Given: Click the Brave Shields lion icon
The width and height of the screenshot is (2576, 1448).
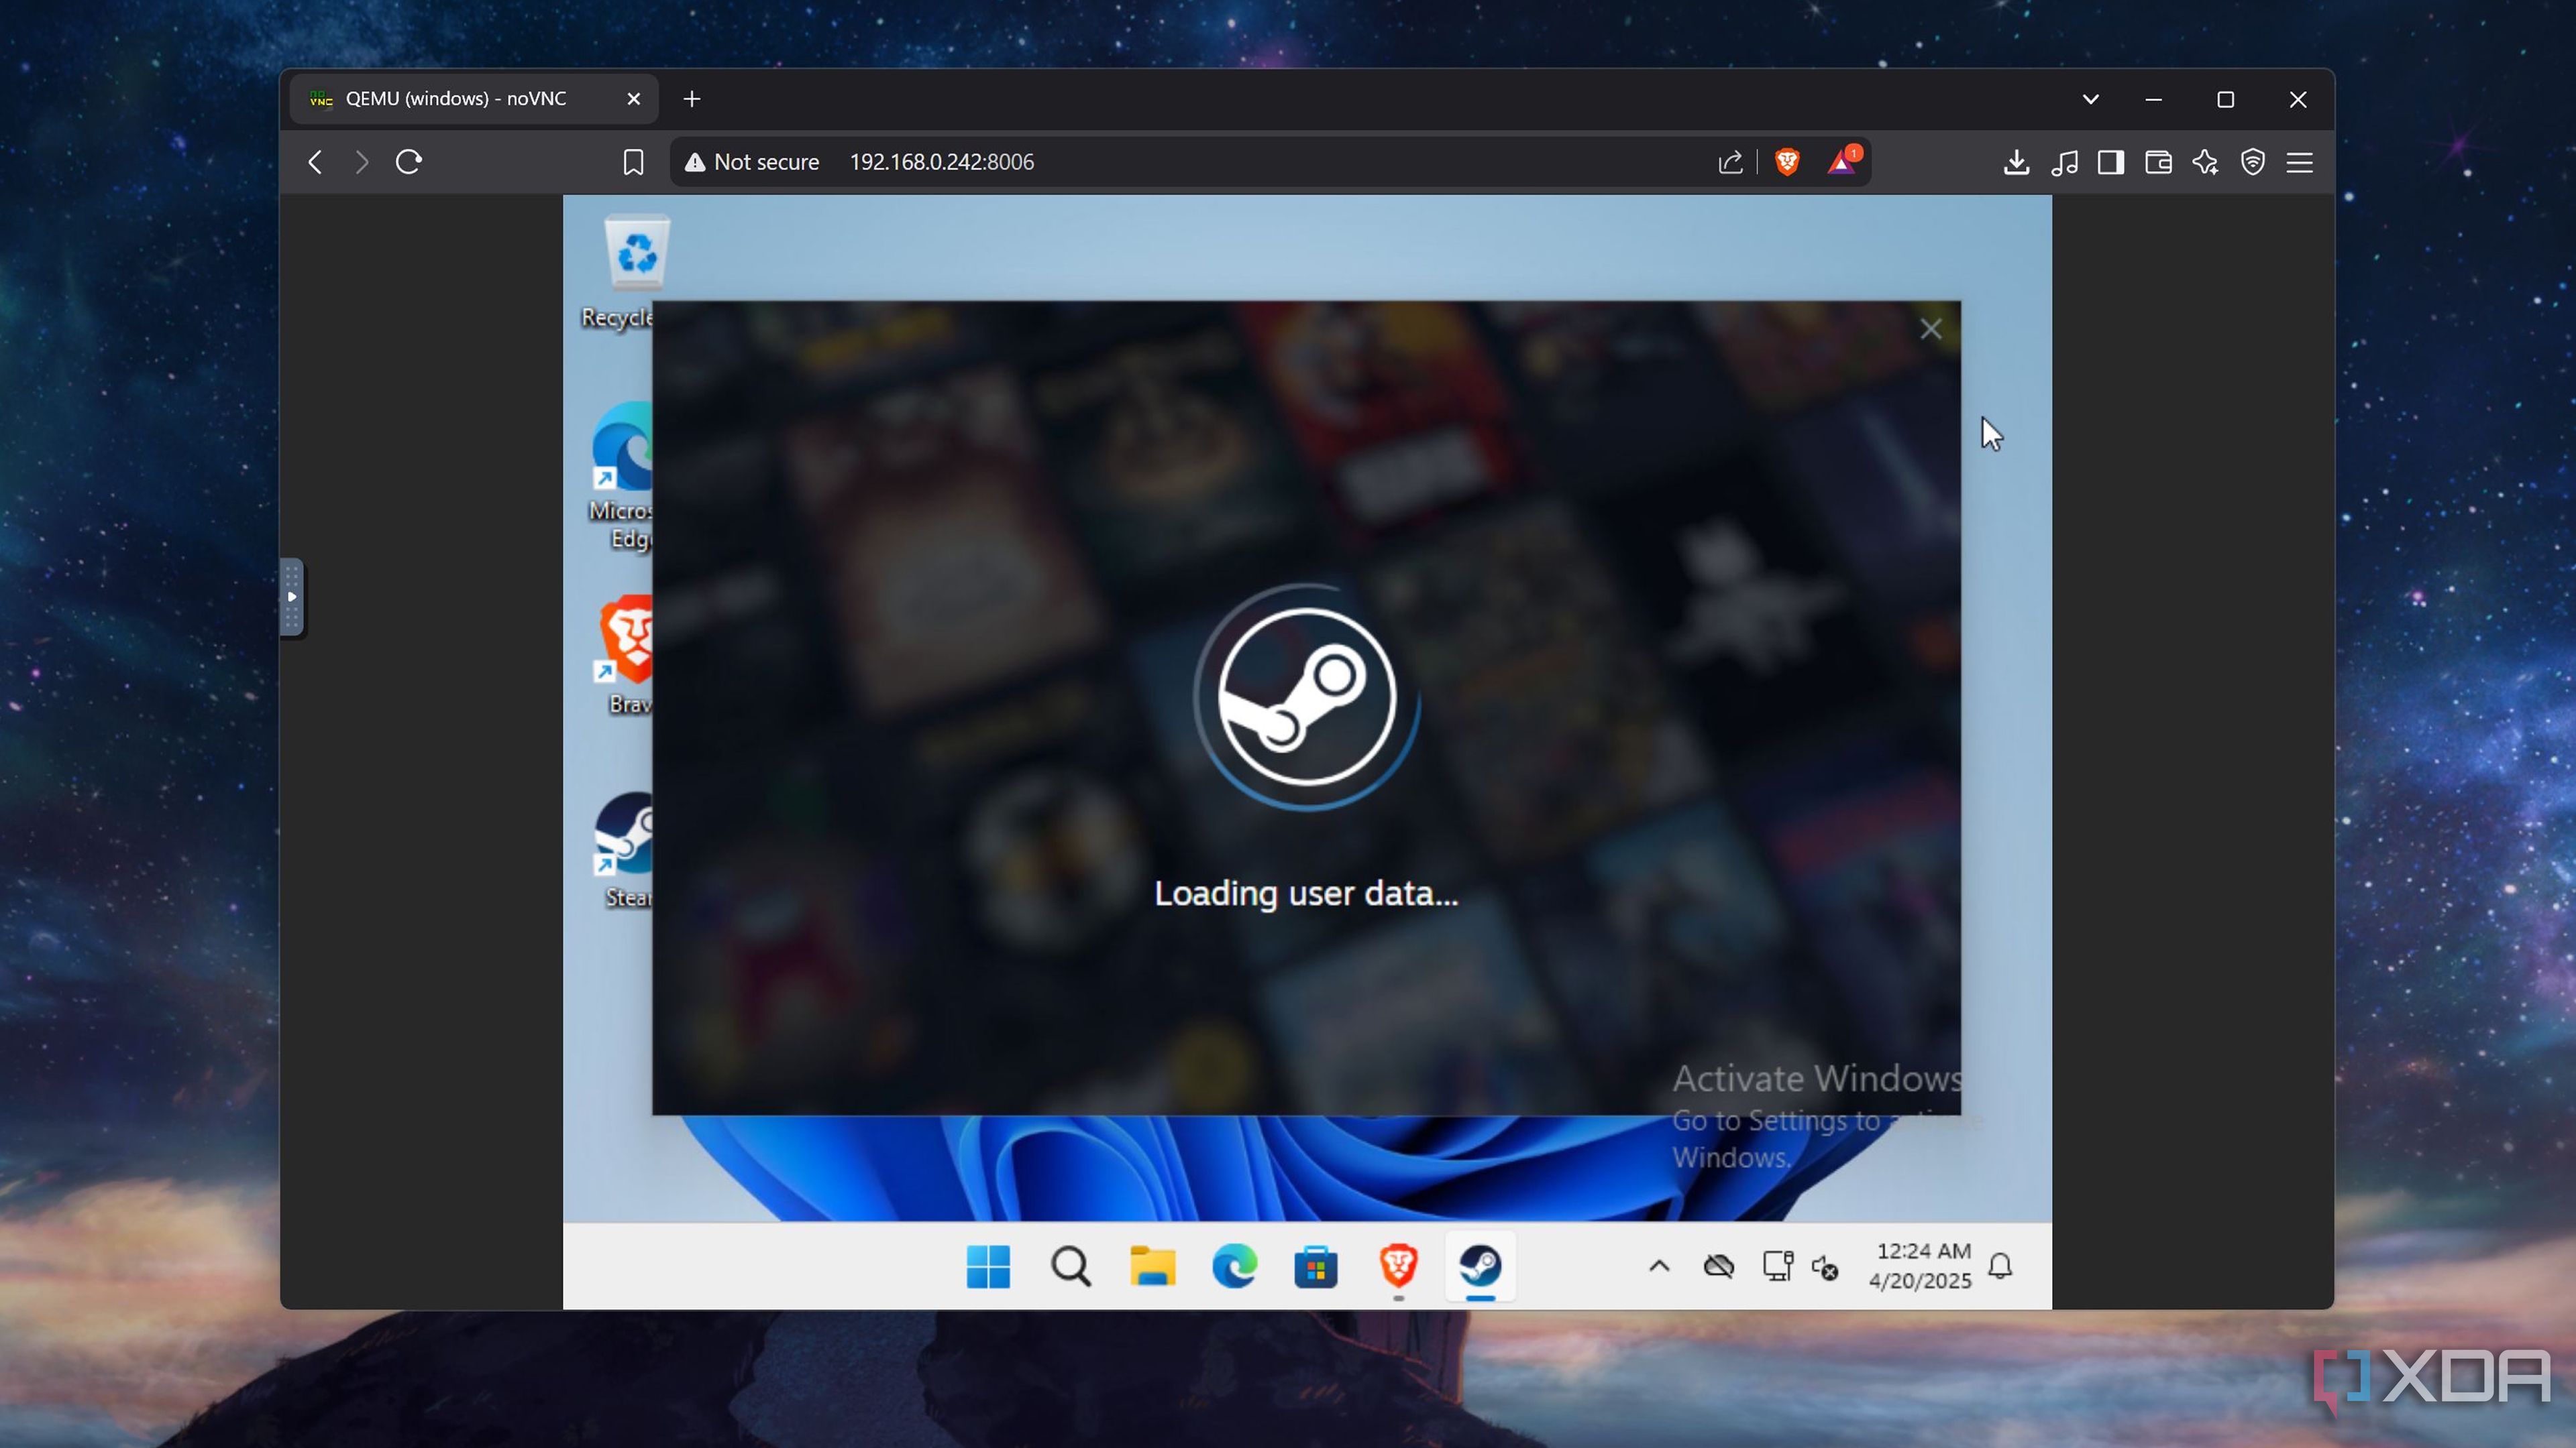Looking at the screenshot, I should pos(1787,162).
